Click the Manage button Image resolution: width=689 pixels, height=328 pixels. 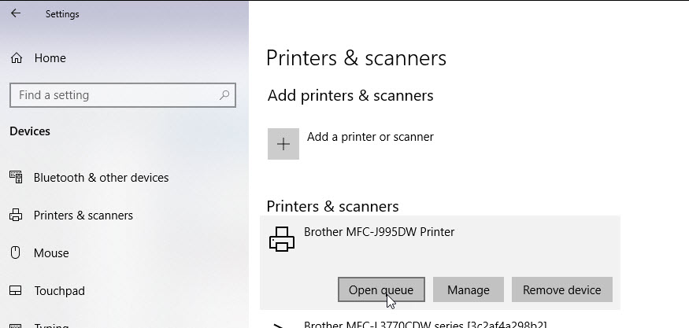coord(468,289)
